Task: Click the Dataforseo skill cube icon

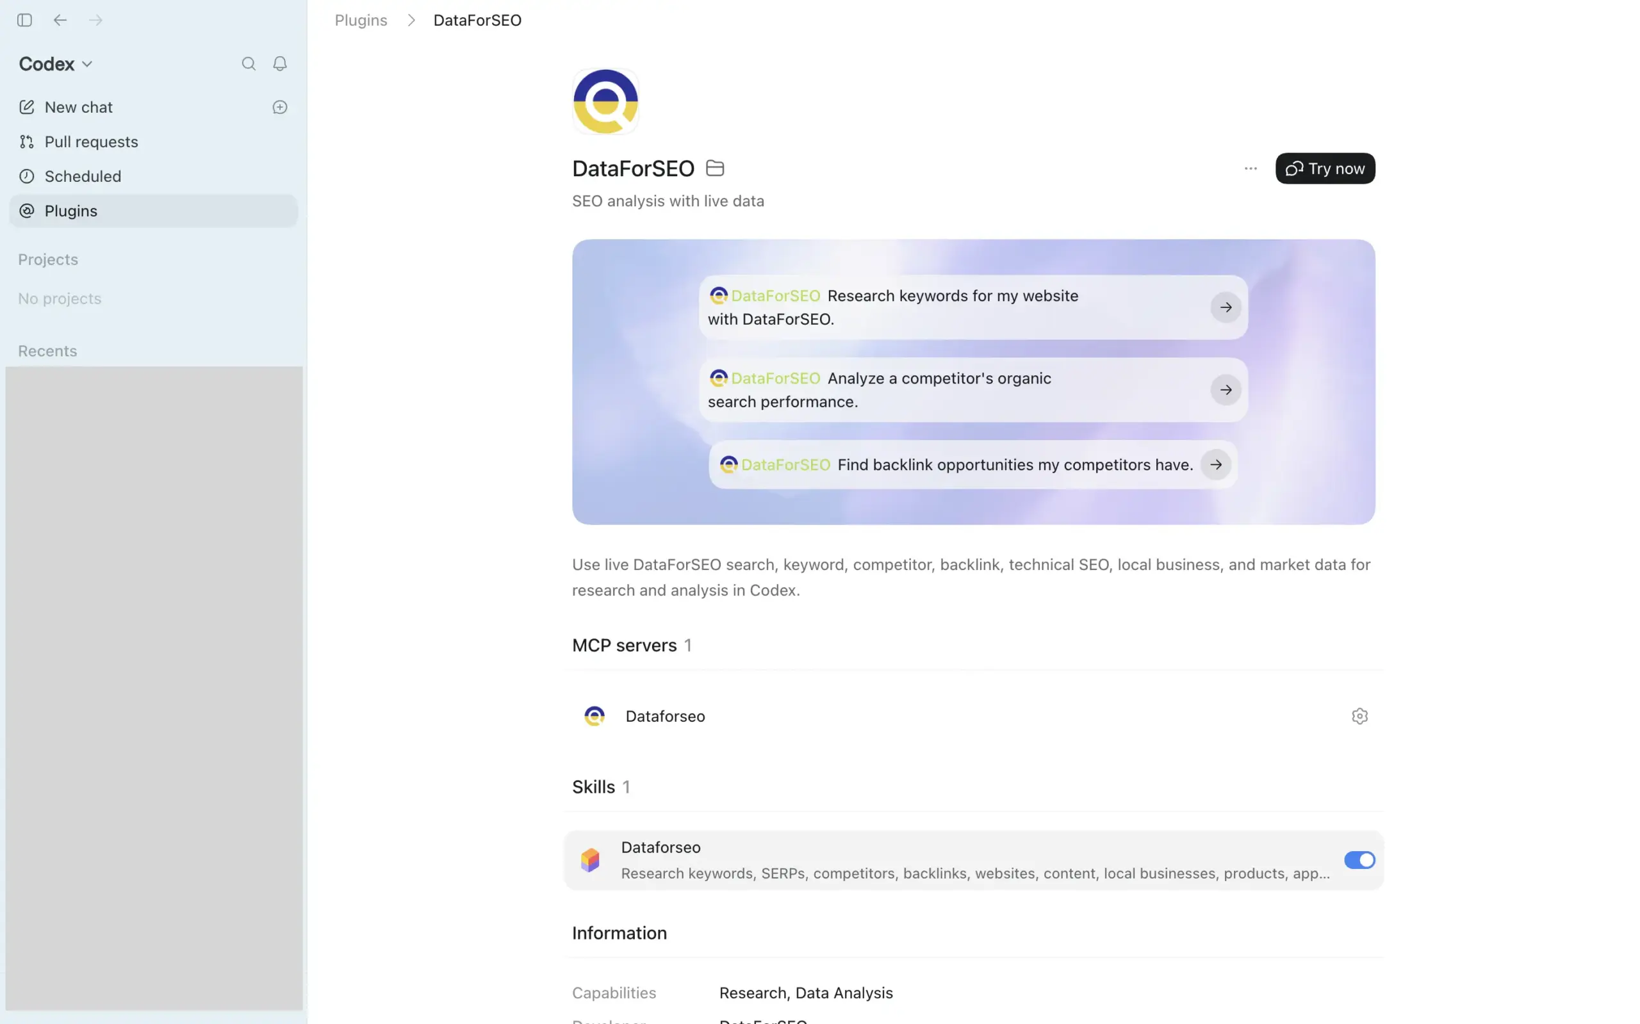Action: pyautogui.click(x=590, y=860)
